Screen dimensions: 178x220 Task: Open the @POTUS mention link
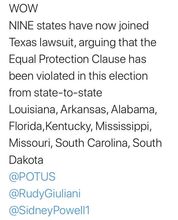coord(32,176)
